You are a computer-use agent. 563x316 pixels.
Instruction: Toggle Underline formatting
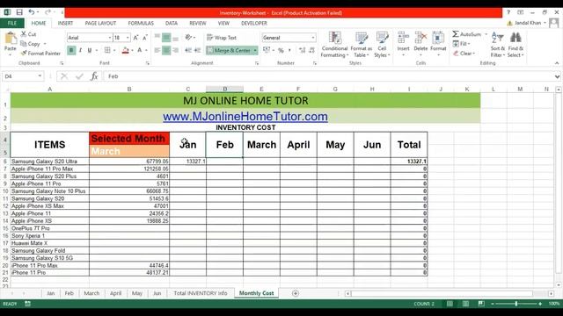[x=90, y=50]
